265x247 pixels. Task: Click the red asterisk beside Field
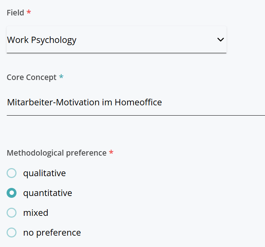(x=29, y=12)
